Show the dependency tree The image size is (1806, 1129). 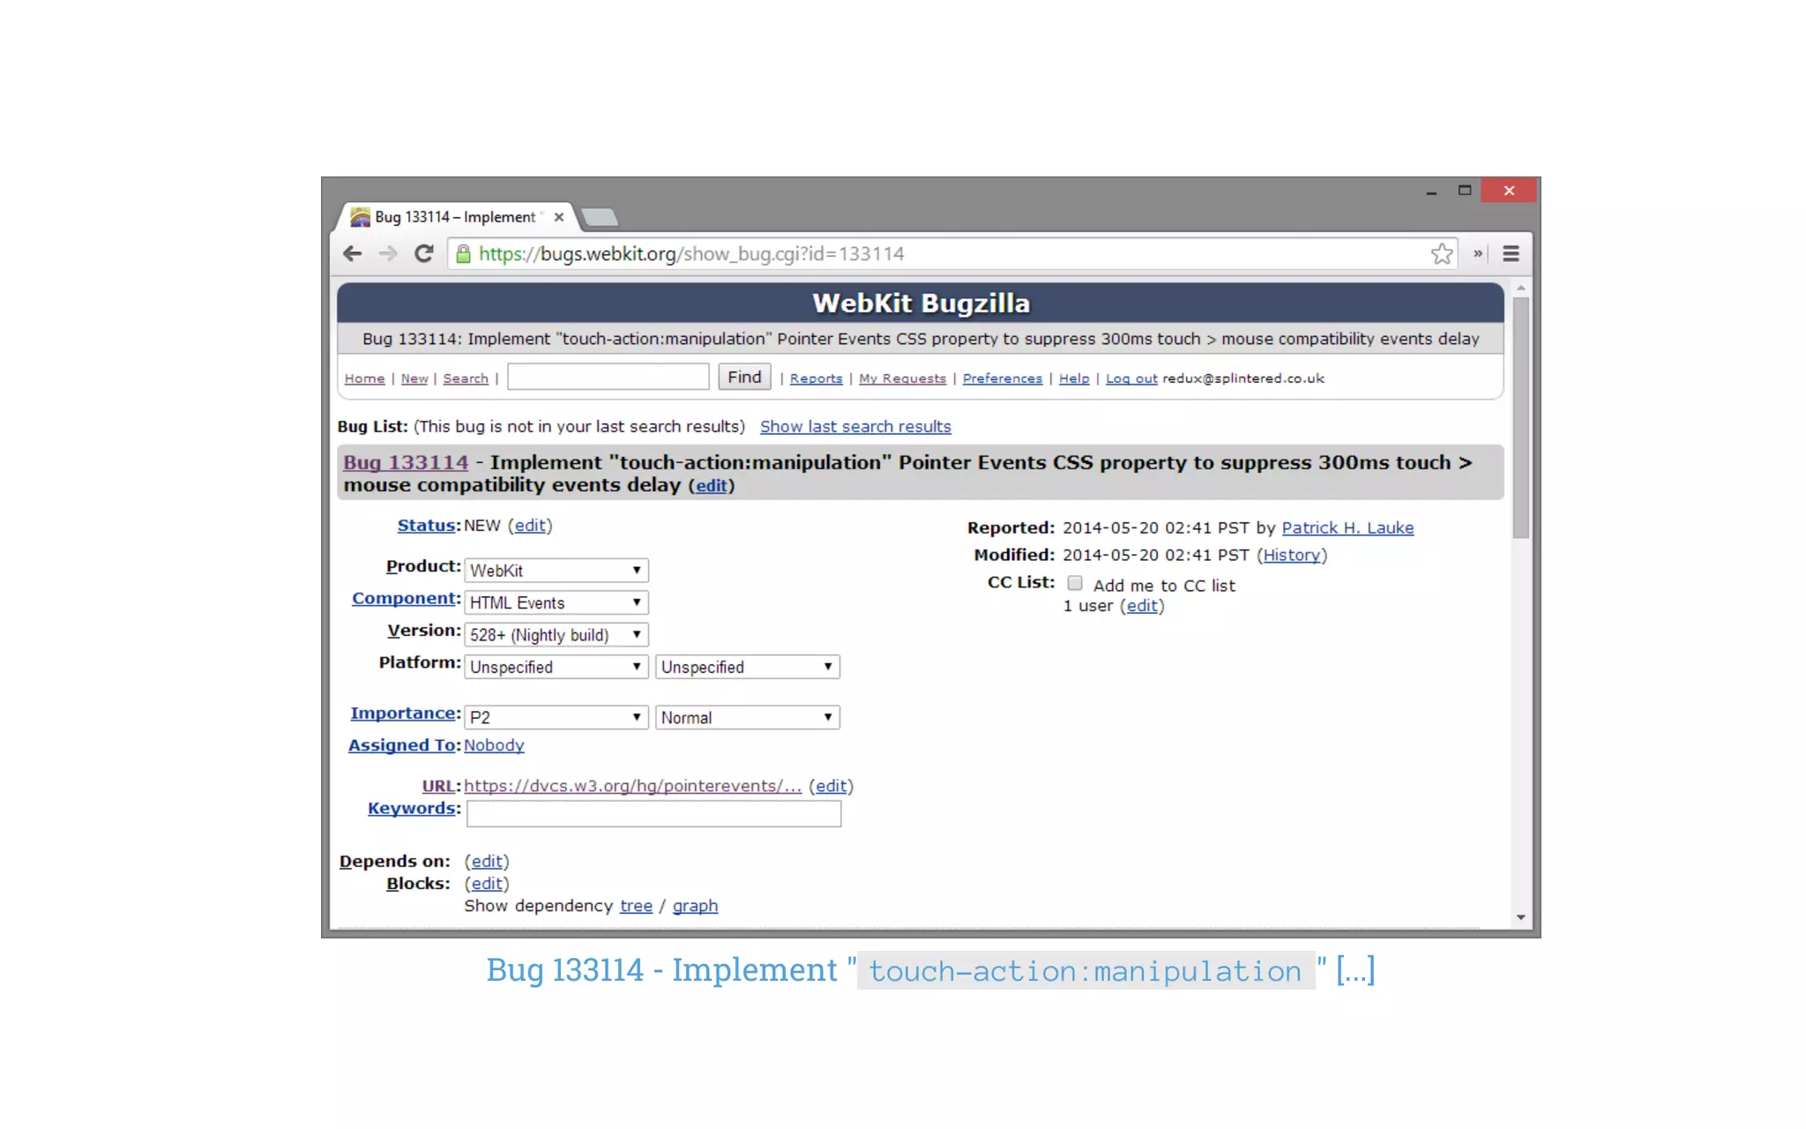636,907
